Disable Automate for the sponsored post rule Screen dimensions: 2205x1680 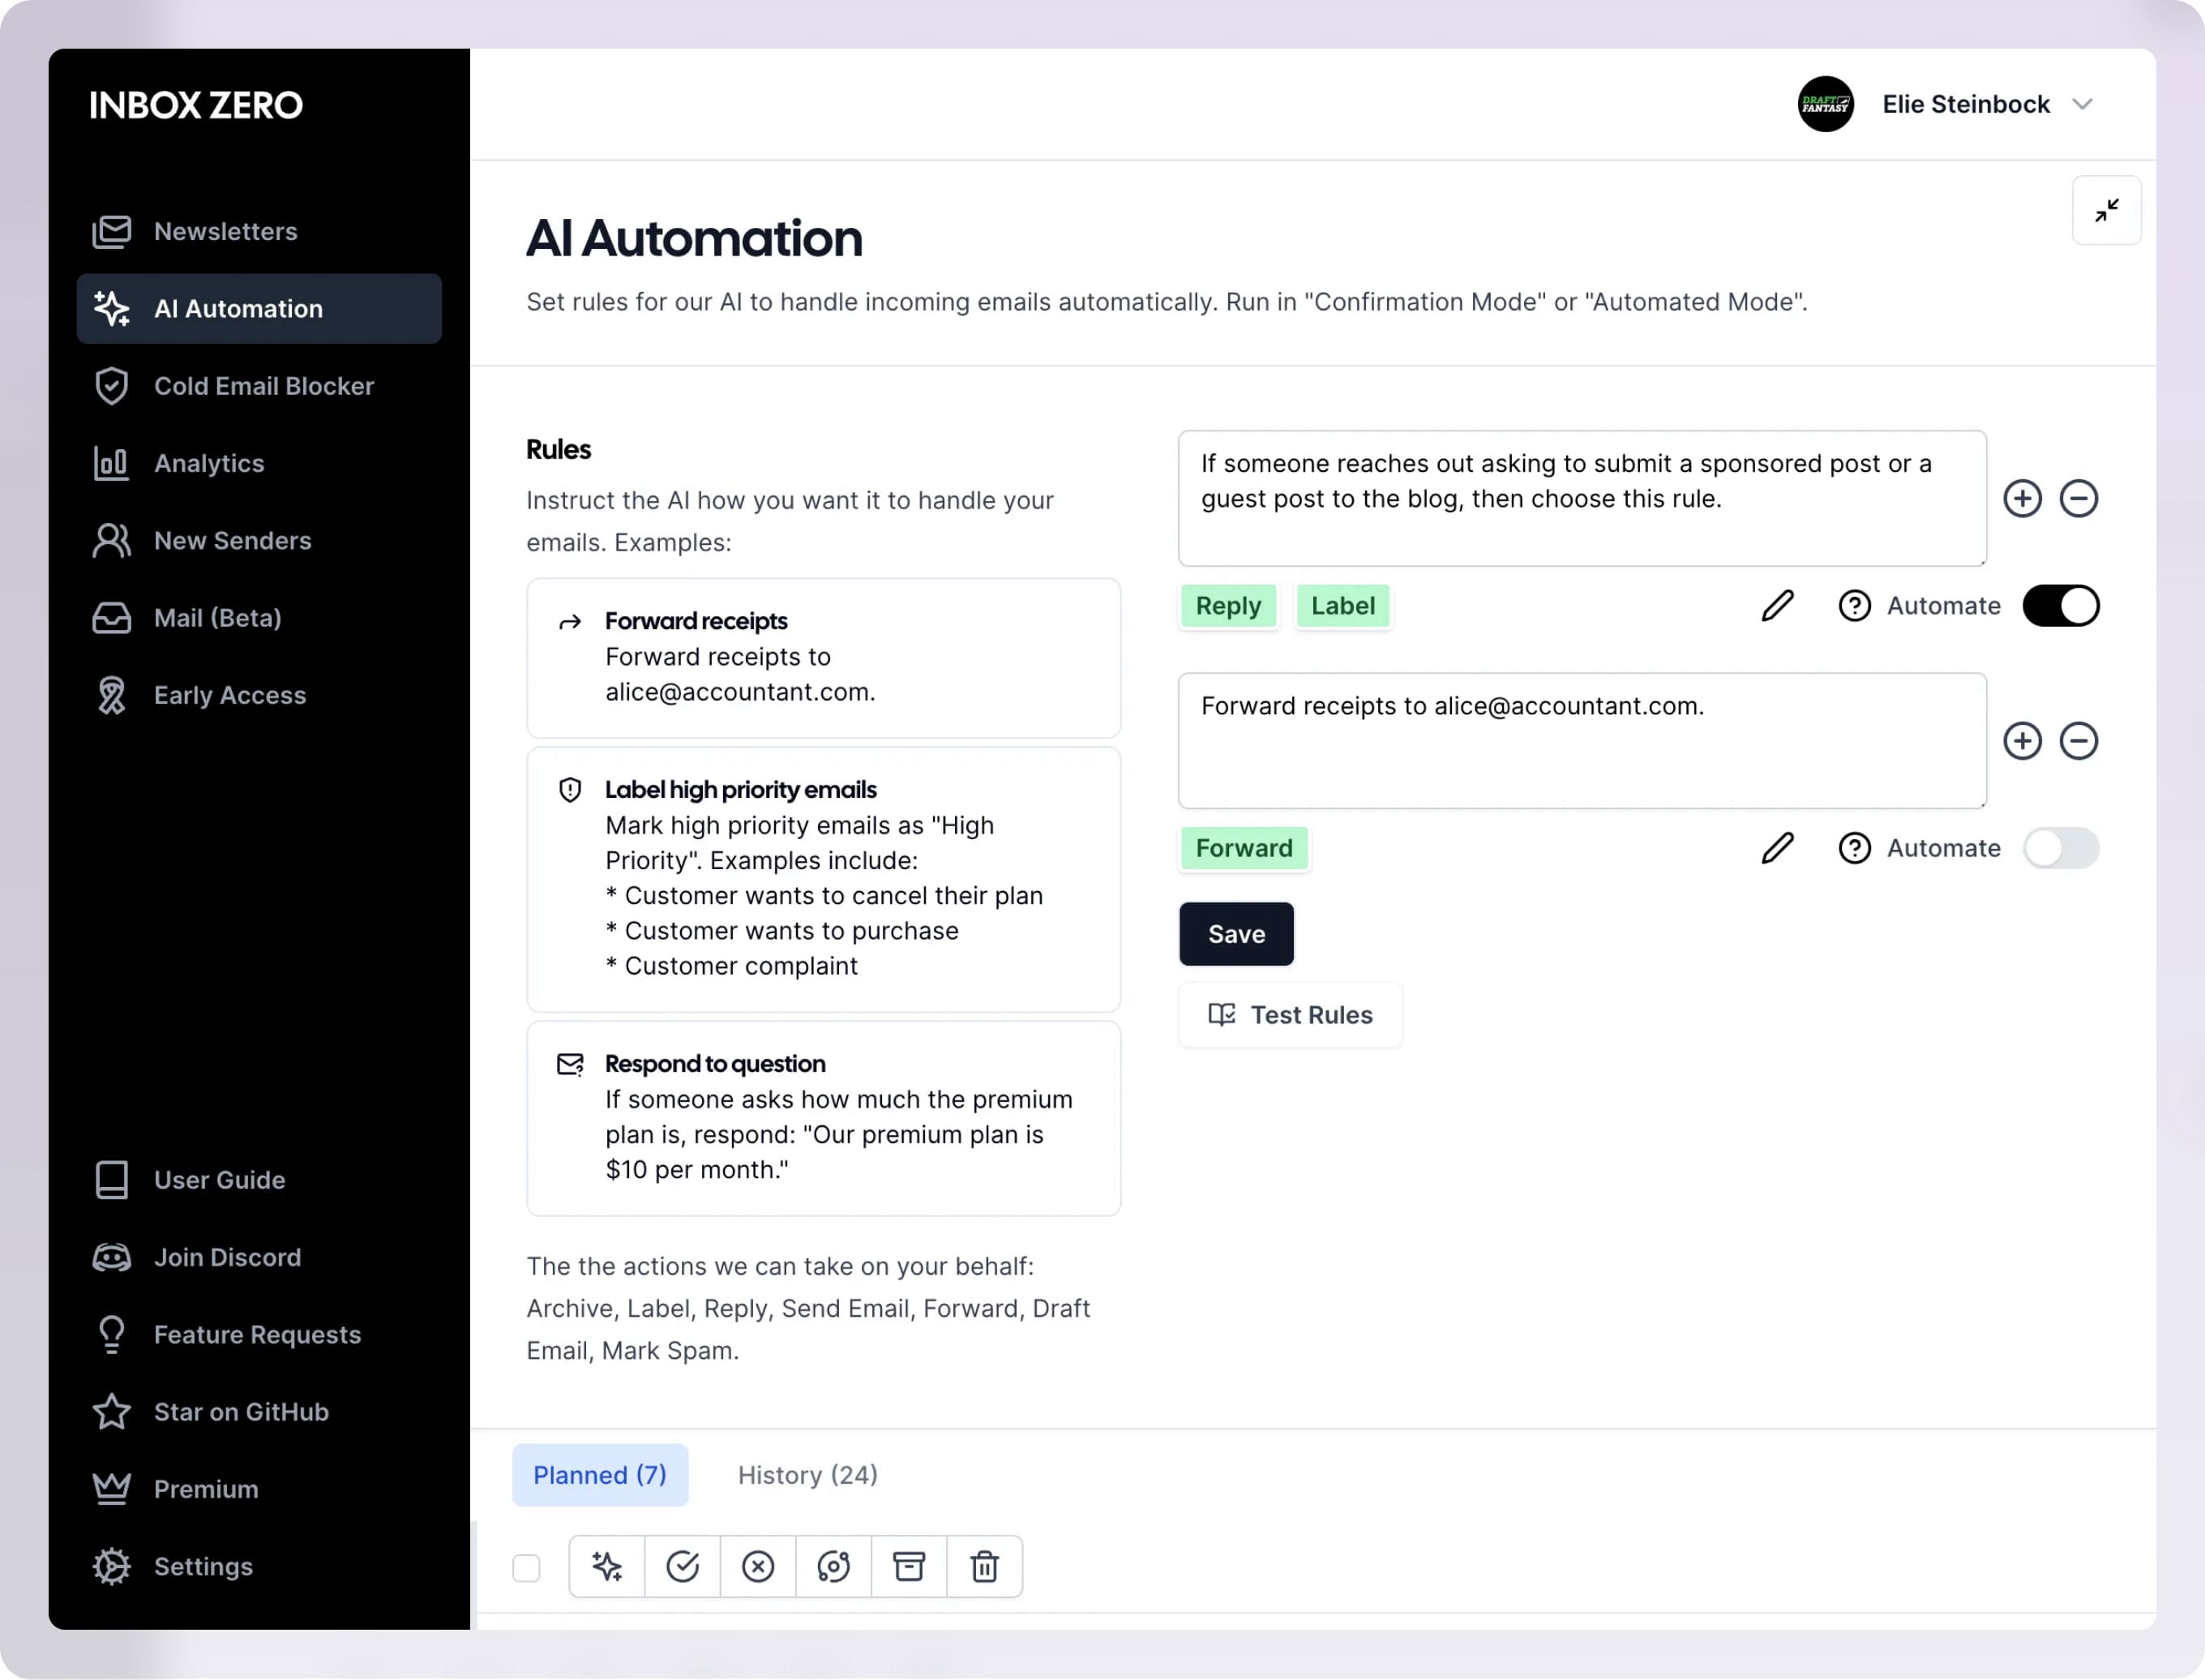[2060, 605]
